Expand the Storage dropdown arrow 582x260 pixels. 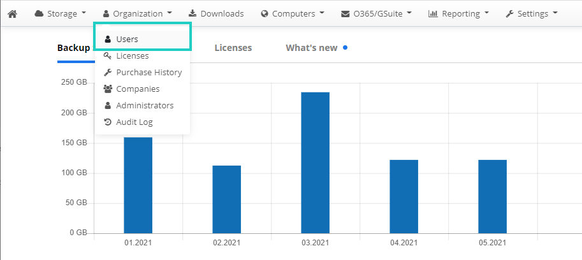(x=84, y=13)
